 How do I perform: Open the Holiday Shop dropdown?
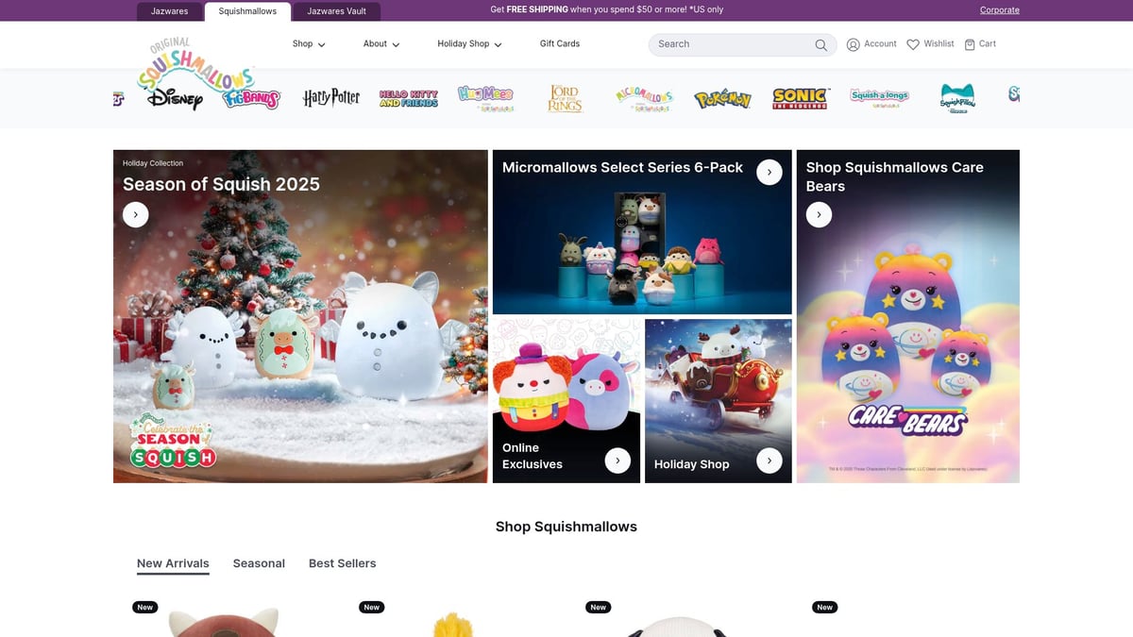coord(469,44)
